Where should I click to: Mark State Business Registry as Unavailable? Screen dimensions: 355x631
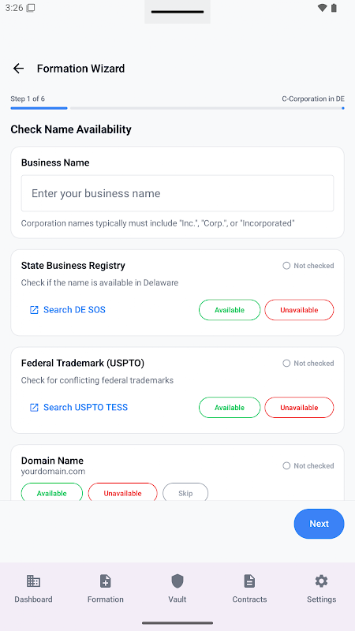coord(299,310)
